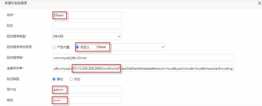Click the empty 别名 input field
The width and height of the screenshot is (262, 106).
pyautogui.click(x=87, y=26)
